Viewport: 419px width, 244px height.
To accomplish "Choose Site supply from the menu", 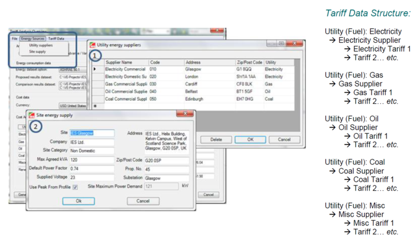I will click(x=37, y=52).
